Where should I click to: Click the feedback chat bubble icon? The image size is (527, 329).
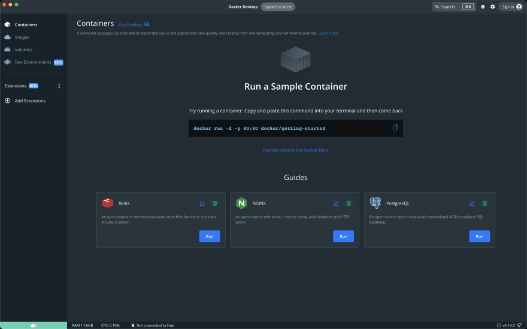click(147, 25)
